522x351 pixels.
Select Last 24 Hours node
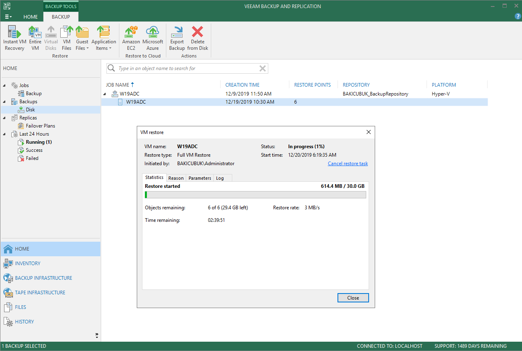click(x=34, y=134)
